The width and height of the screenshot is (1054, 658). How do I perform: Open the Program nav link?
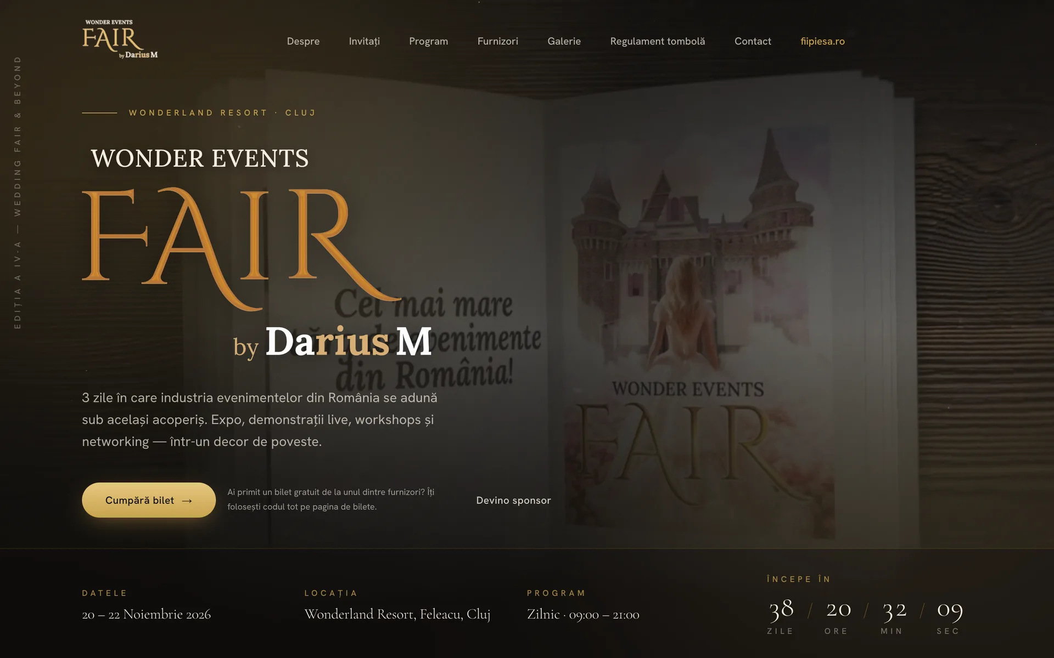pyautogui.click(x=428, y=41)
